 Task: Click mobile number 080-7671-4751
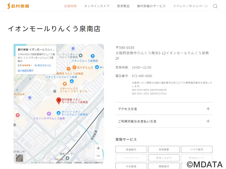[149, 94]
